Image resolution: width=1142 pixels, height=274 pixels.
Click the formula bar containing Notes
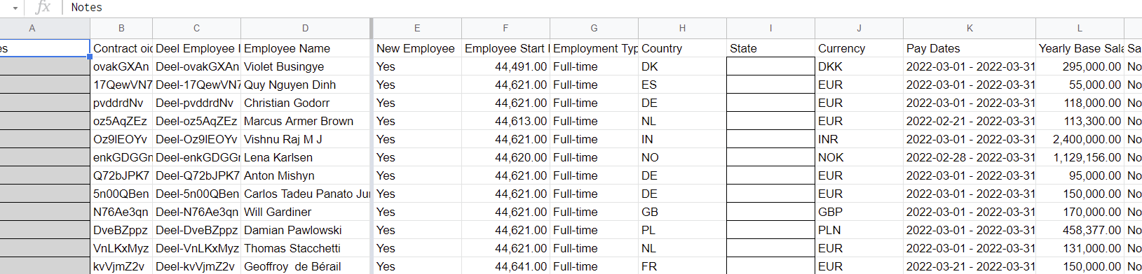coord(603,7)
